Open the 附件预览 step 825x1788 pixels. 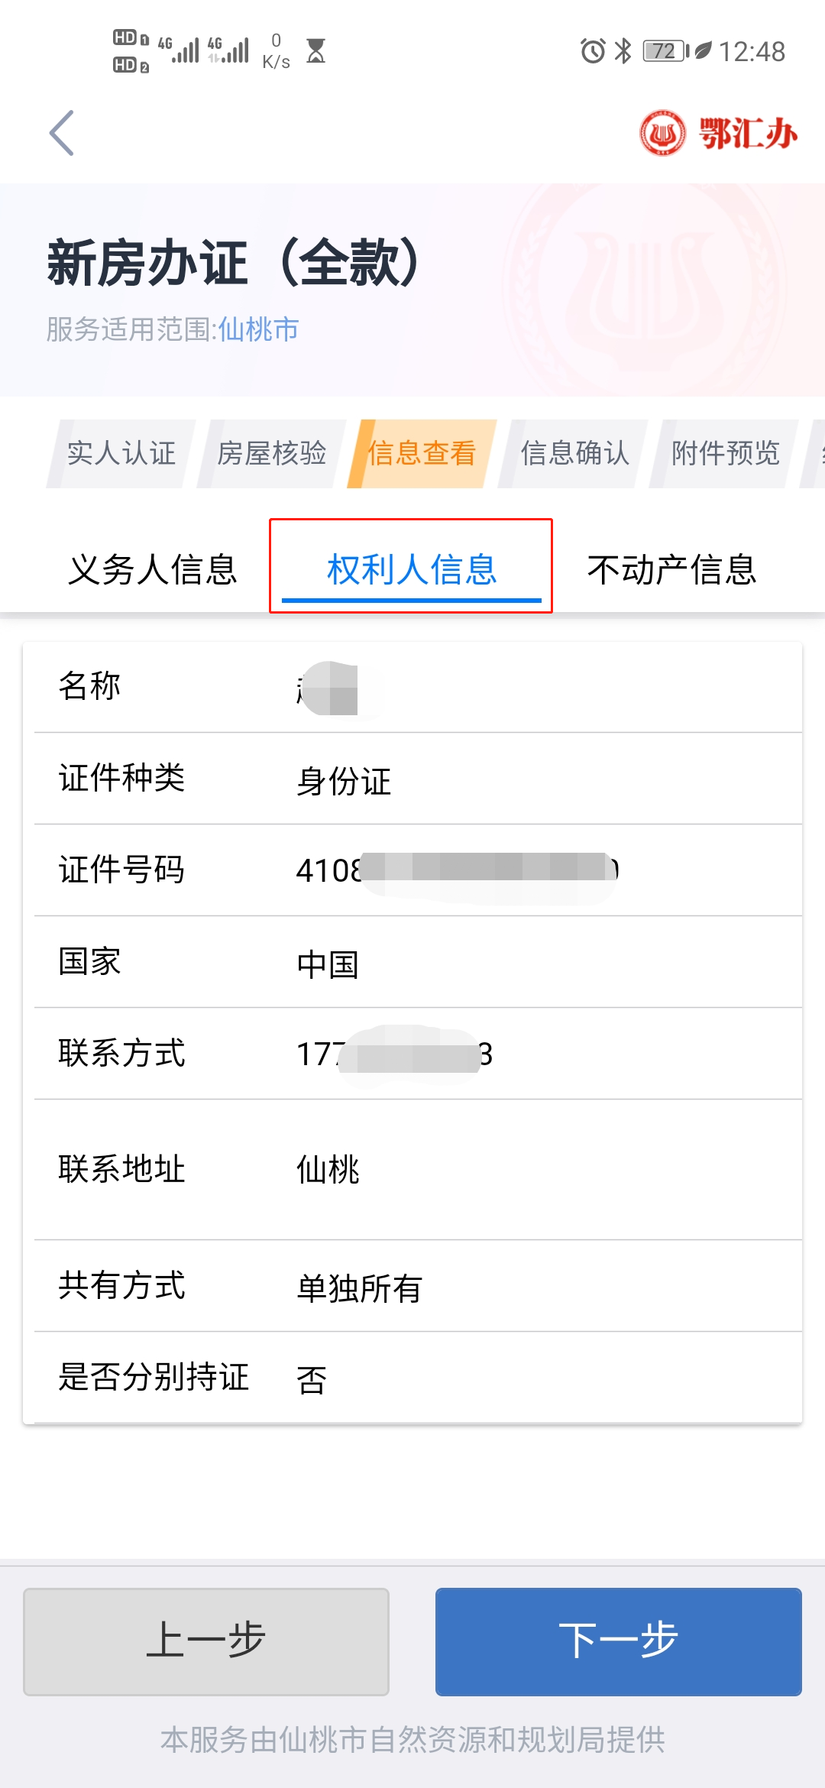click(725, 453)
